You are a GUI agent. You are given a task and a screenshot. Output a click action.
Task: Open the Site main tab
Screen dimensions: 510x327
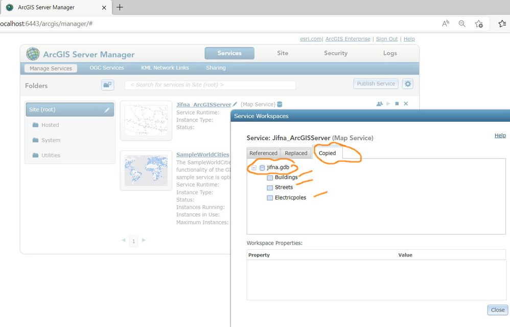pos(282,53)
